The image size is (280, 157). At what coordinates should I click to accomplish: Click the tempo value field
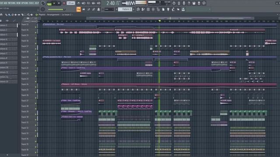point(71,3)
